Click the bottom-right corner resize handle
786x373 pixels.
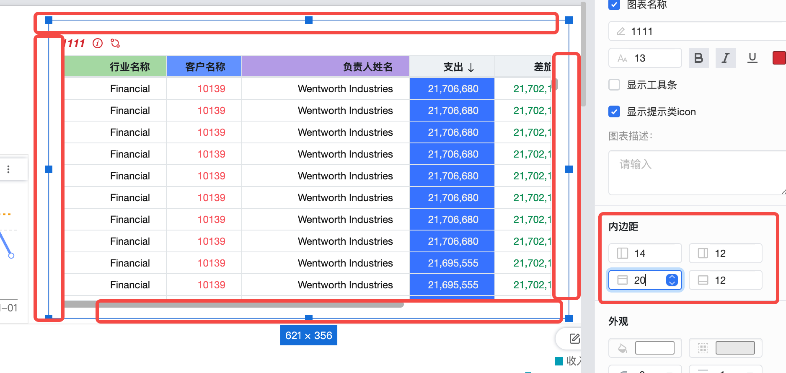pos(569,319)
